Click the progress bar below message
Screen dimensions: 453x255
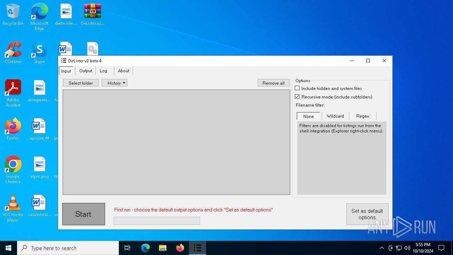point(157,221)
